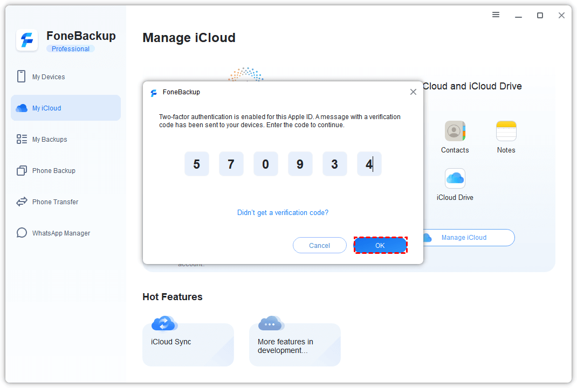Click the Phone Transfer arrows icon
Viewport: 577px width, 388px height.
pos(22,202)
